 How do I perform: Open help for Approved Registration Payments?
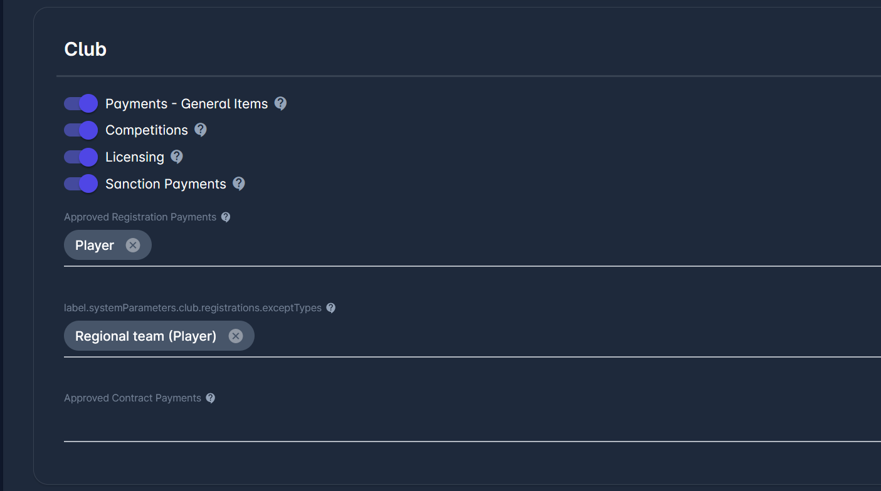[x=225, y=217]
